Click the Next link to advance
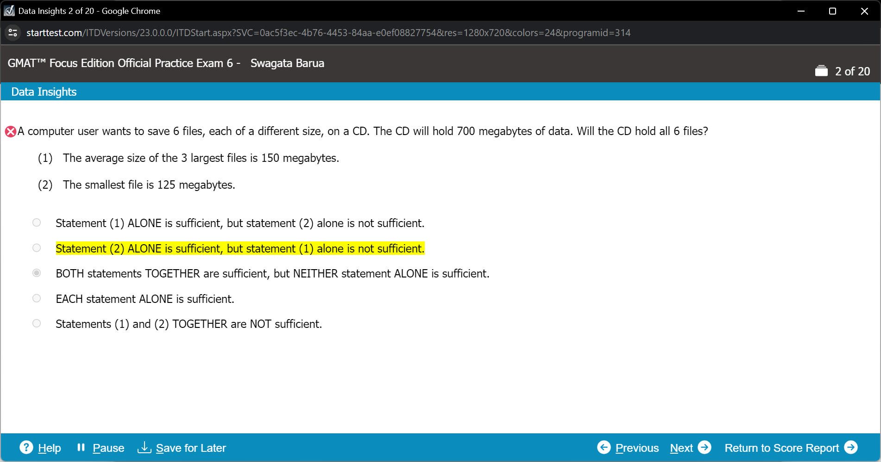881x462 pixels. (x=681, y=447)
